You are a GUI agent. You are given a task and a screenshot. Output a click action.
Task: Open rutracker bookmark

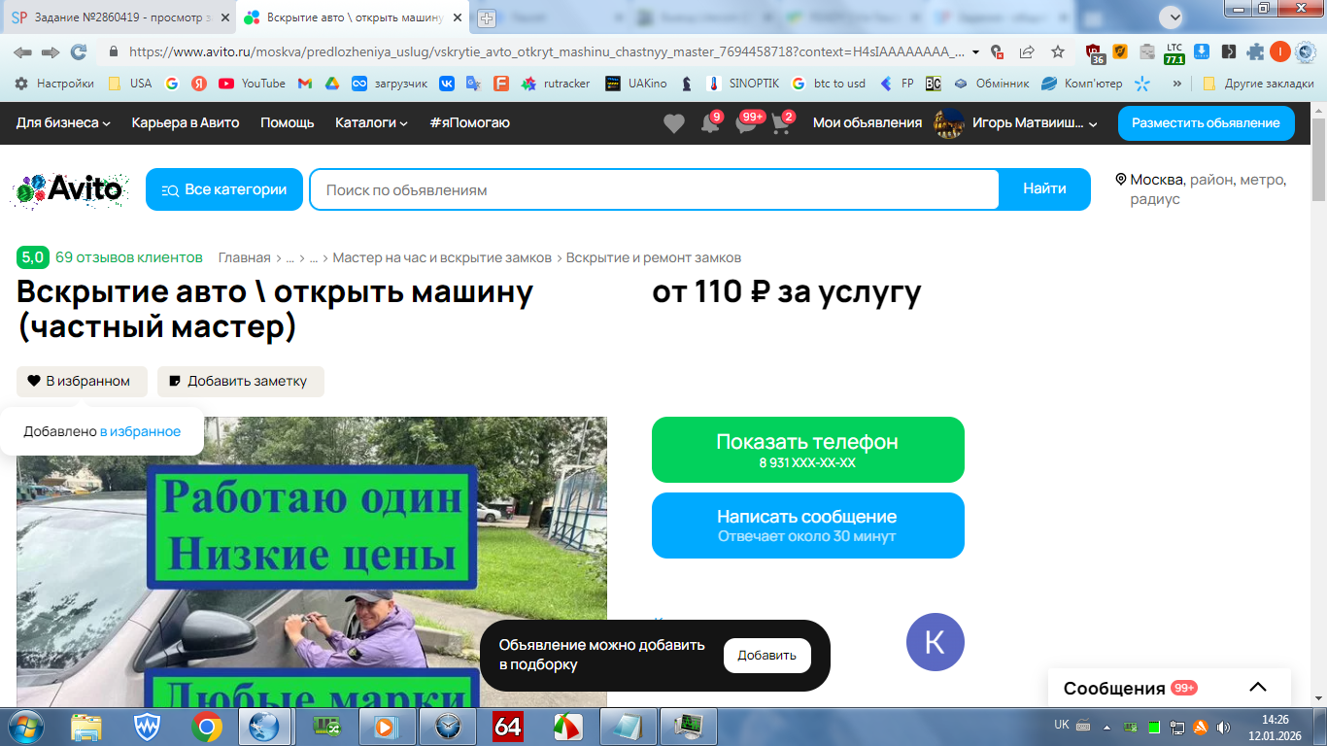coord(556,84)
